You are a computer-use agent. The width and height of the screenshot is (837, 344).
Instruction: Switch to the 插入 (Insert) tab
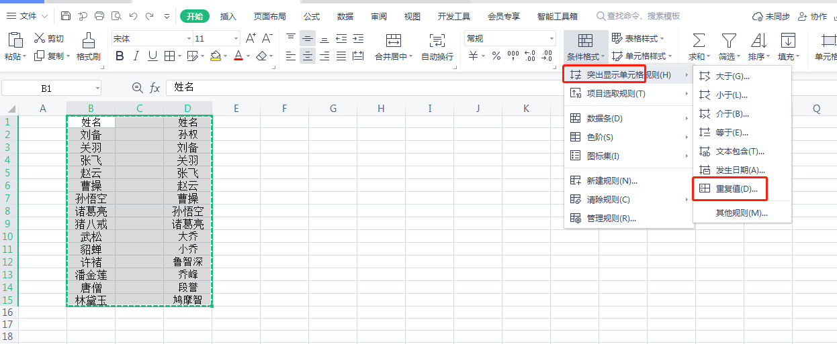(228, 16)
